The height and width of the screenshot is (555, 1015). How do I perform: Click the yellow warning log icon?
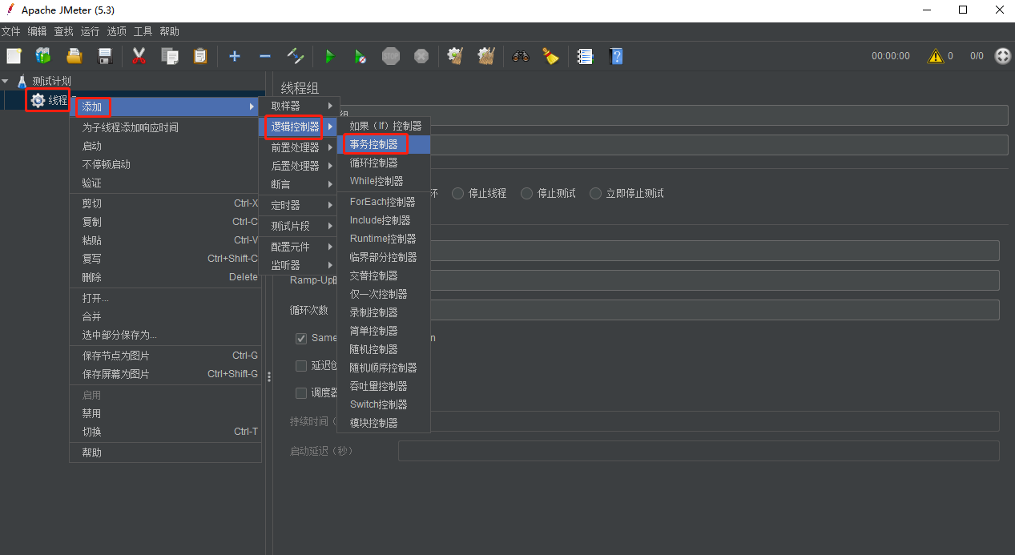(935, 56)
